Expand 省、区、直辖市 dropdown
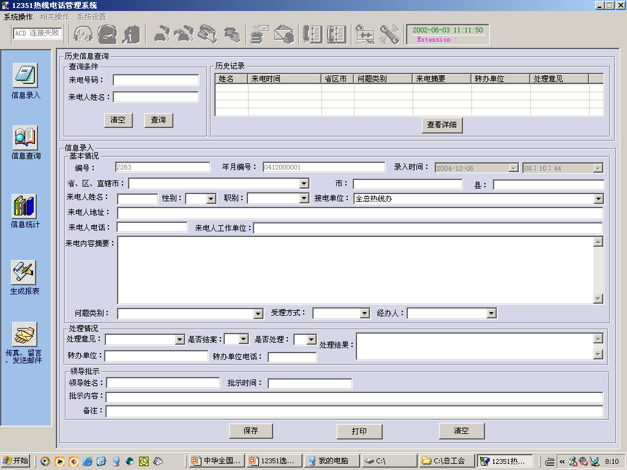This screenshot has height=470, width=627. point(304,184)
